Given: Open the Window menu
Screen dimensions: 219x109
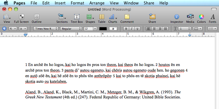Looking at the screenshot, I should pyautogui.click(x=131, y=3).
